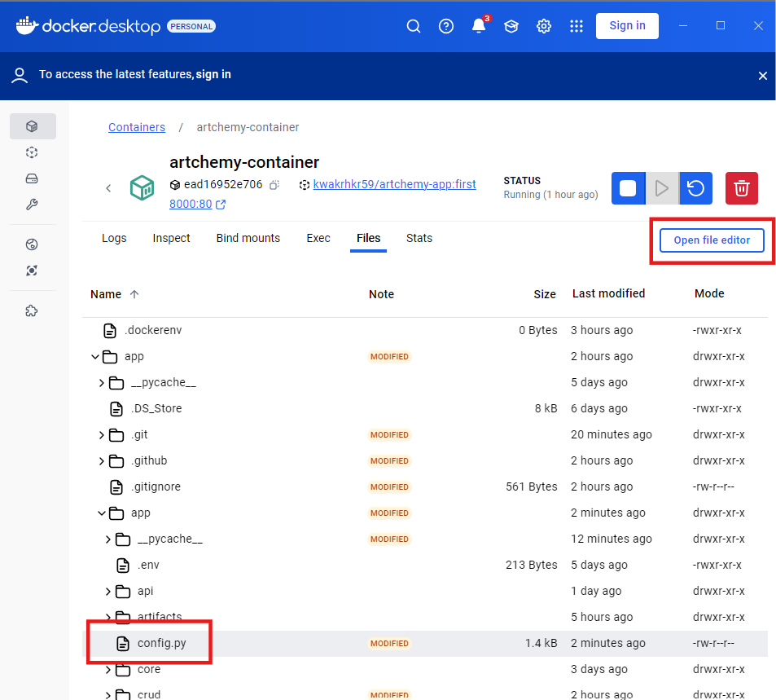776x700 pixels.
Task: Go back with the left chevron
Action: [x=108, y=188]
